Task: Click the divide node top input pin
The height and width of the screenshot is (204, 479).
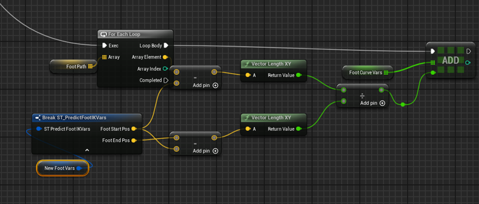Action: point(344,90)
